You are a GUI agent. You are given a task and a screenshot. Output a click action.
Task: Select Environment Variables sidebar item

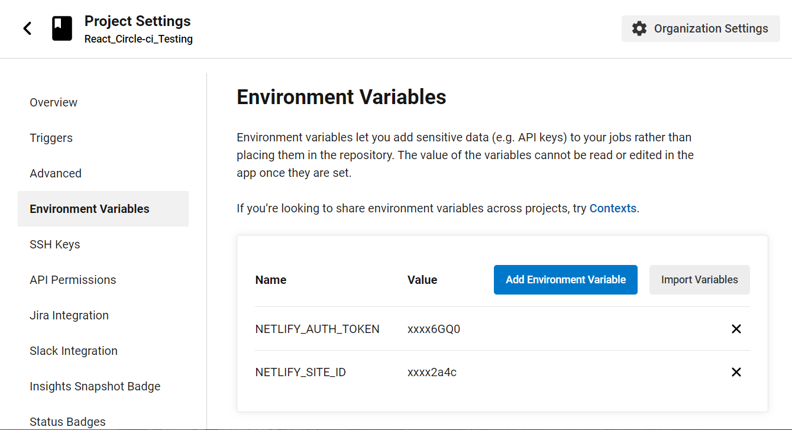[x=103, y=209]
